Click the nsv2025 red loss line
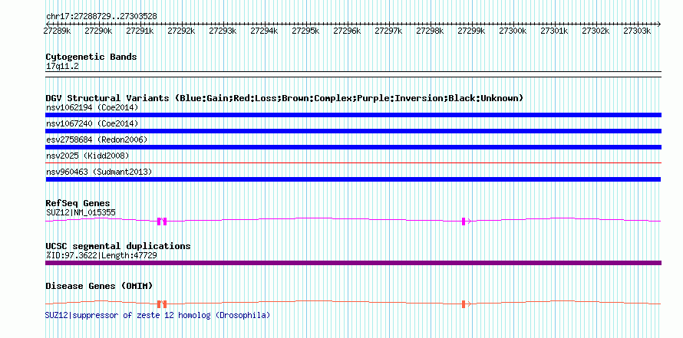The width and height of the screenshot is (683, 338). coord(353,162)
